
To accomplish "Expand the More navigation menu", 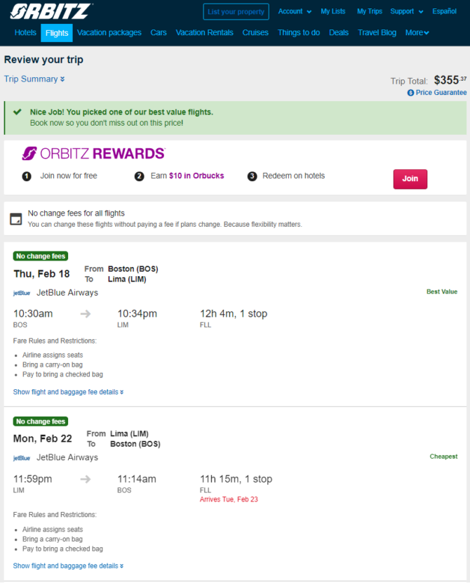I will pos(417,33).
